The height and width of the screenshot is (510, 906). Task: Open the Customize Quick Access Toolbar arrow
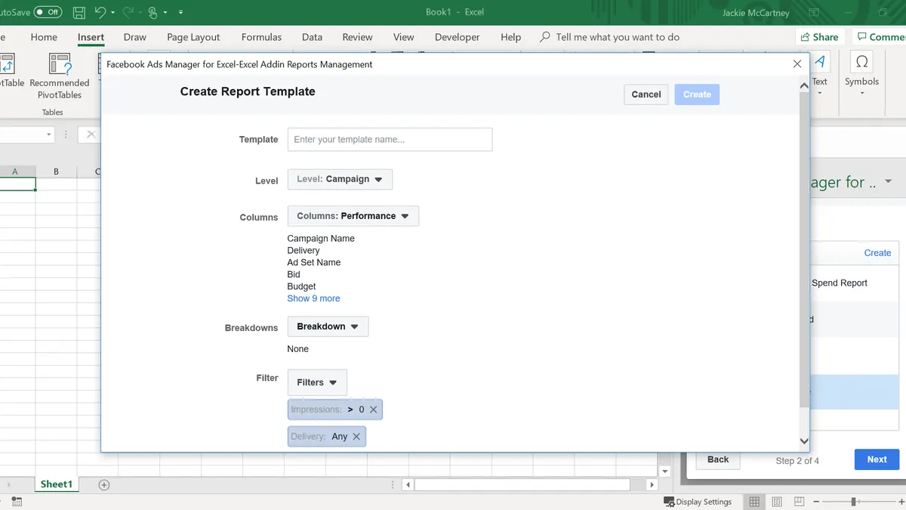(181, 12)
